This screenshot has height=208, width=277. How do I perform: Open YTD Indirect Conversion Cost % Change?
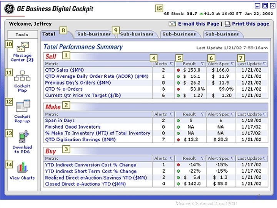pos(90,165)
